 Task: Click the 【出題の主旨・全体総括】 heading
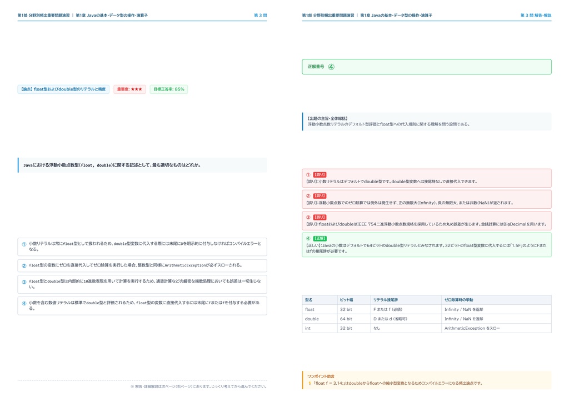(x=328, y=118)
